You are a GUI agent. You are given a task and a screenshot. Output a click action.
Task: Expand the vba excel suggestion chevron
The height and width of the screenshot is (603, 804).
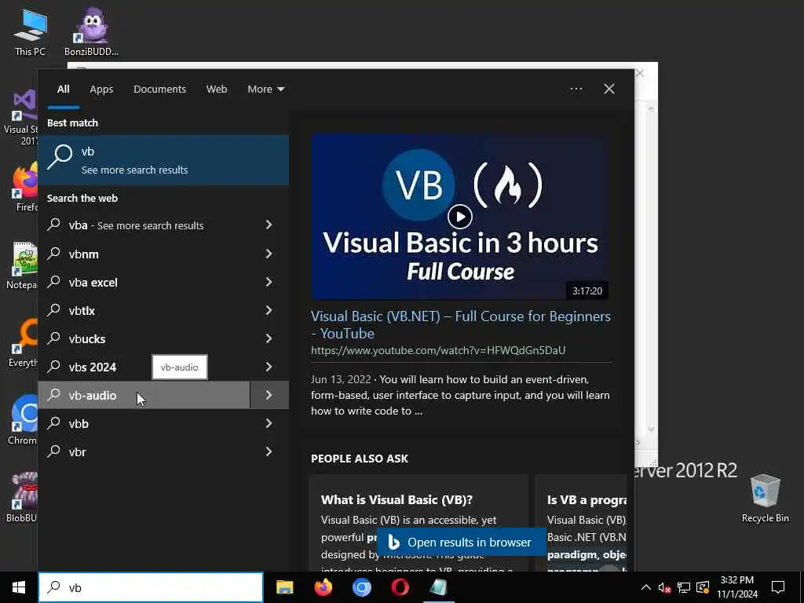point(269,282)
